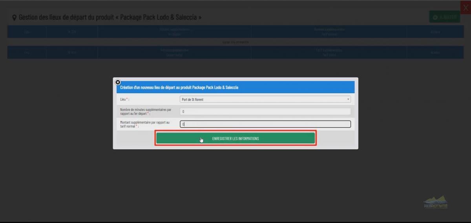Click the Montant supplémentaire input field
The height and width of the screenshot is (223, 471).
265,124
